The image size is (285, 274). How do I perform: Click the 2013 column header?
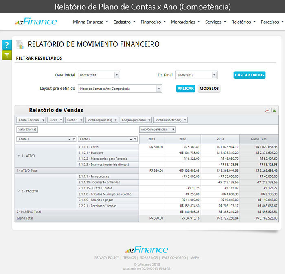pyautogui.click(x=220, y=139)
